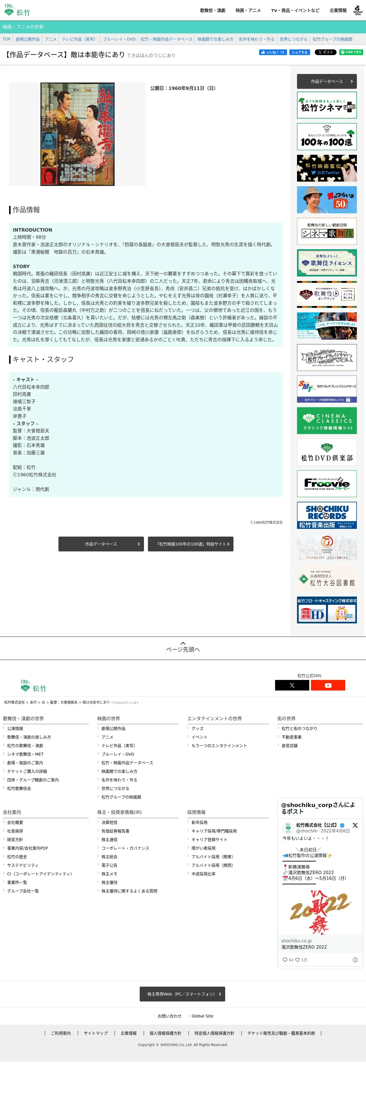Open footer link 新卒採用
Screen dimensions: 366x1100
pos(200,822)
